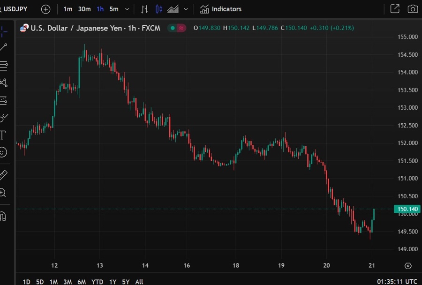Activate the zoom in tool
Screen dimensions: 422x285
tap(3, 193)
